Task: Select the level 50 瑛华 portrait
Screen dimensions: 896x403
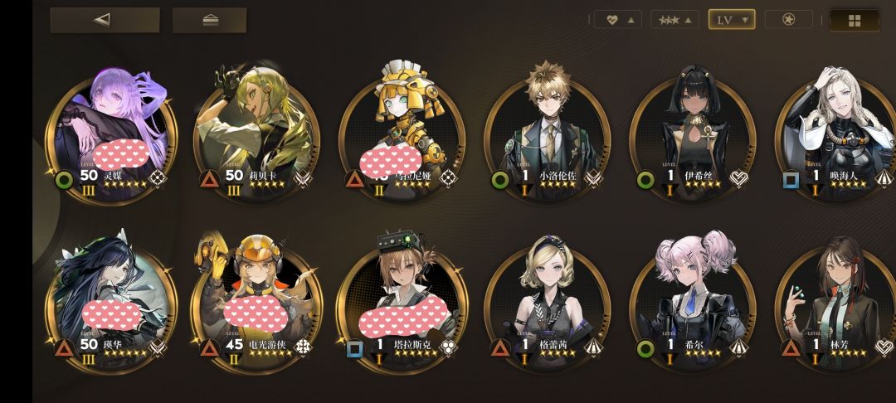Action: [x=111, y=303]
